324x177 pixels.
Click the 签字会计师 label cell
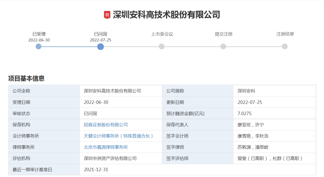198,136
